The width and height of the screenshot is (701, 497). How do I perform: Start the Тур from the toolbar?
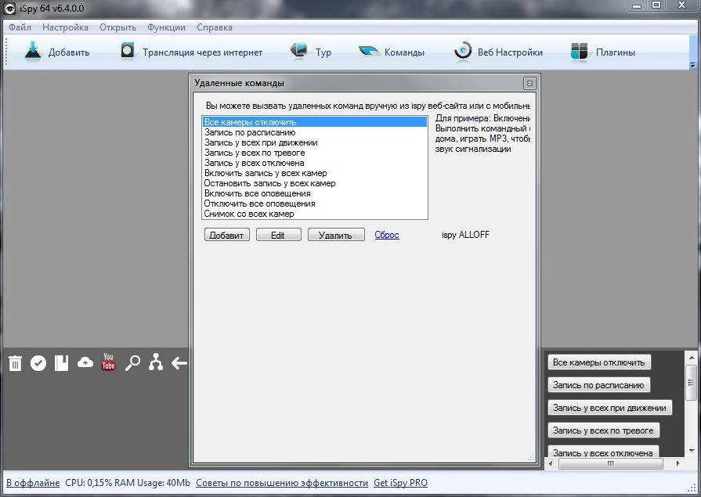pos(311,52)
